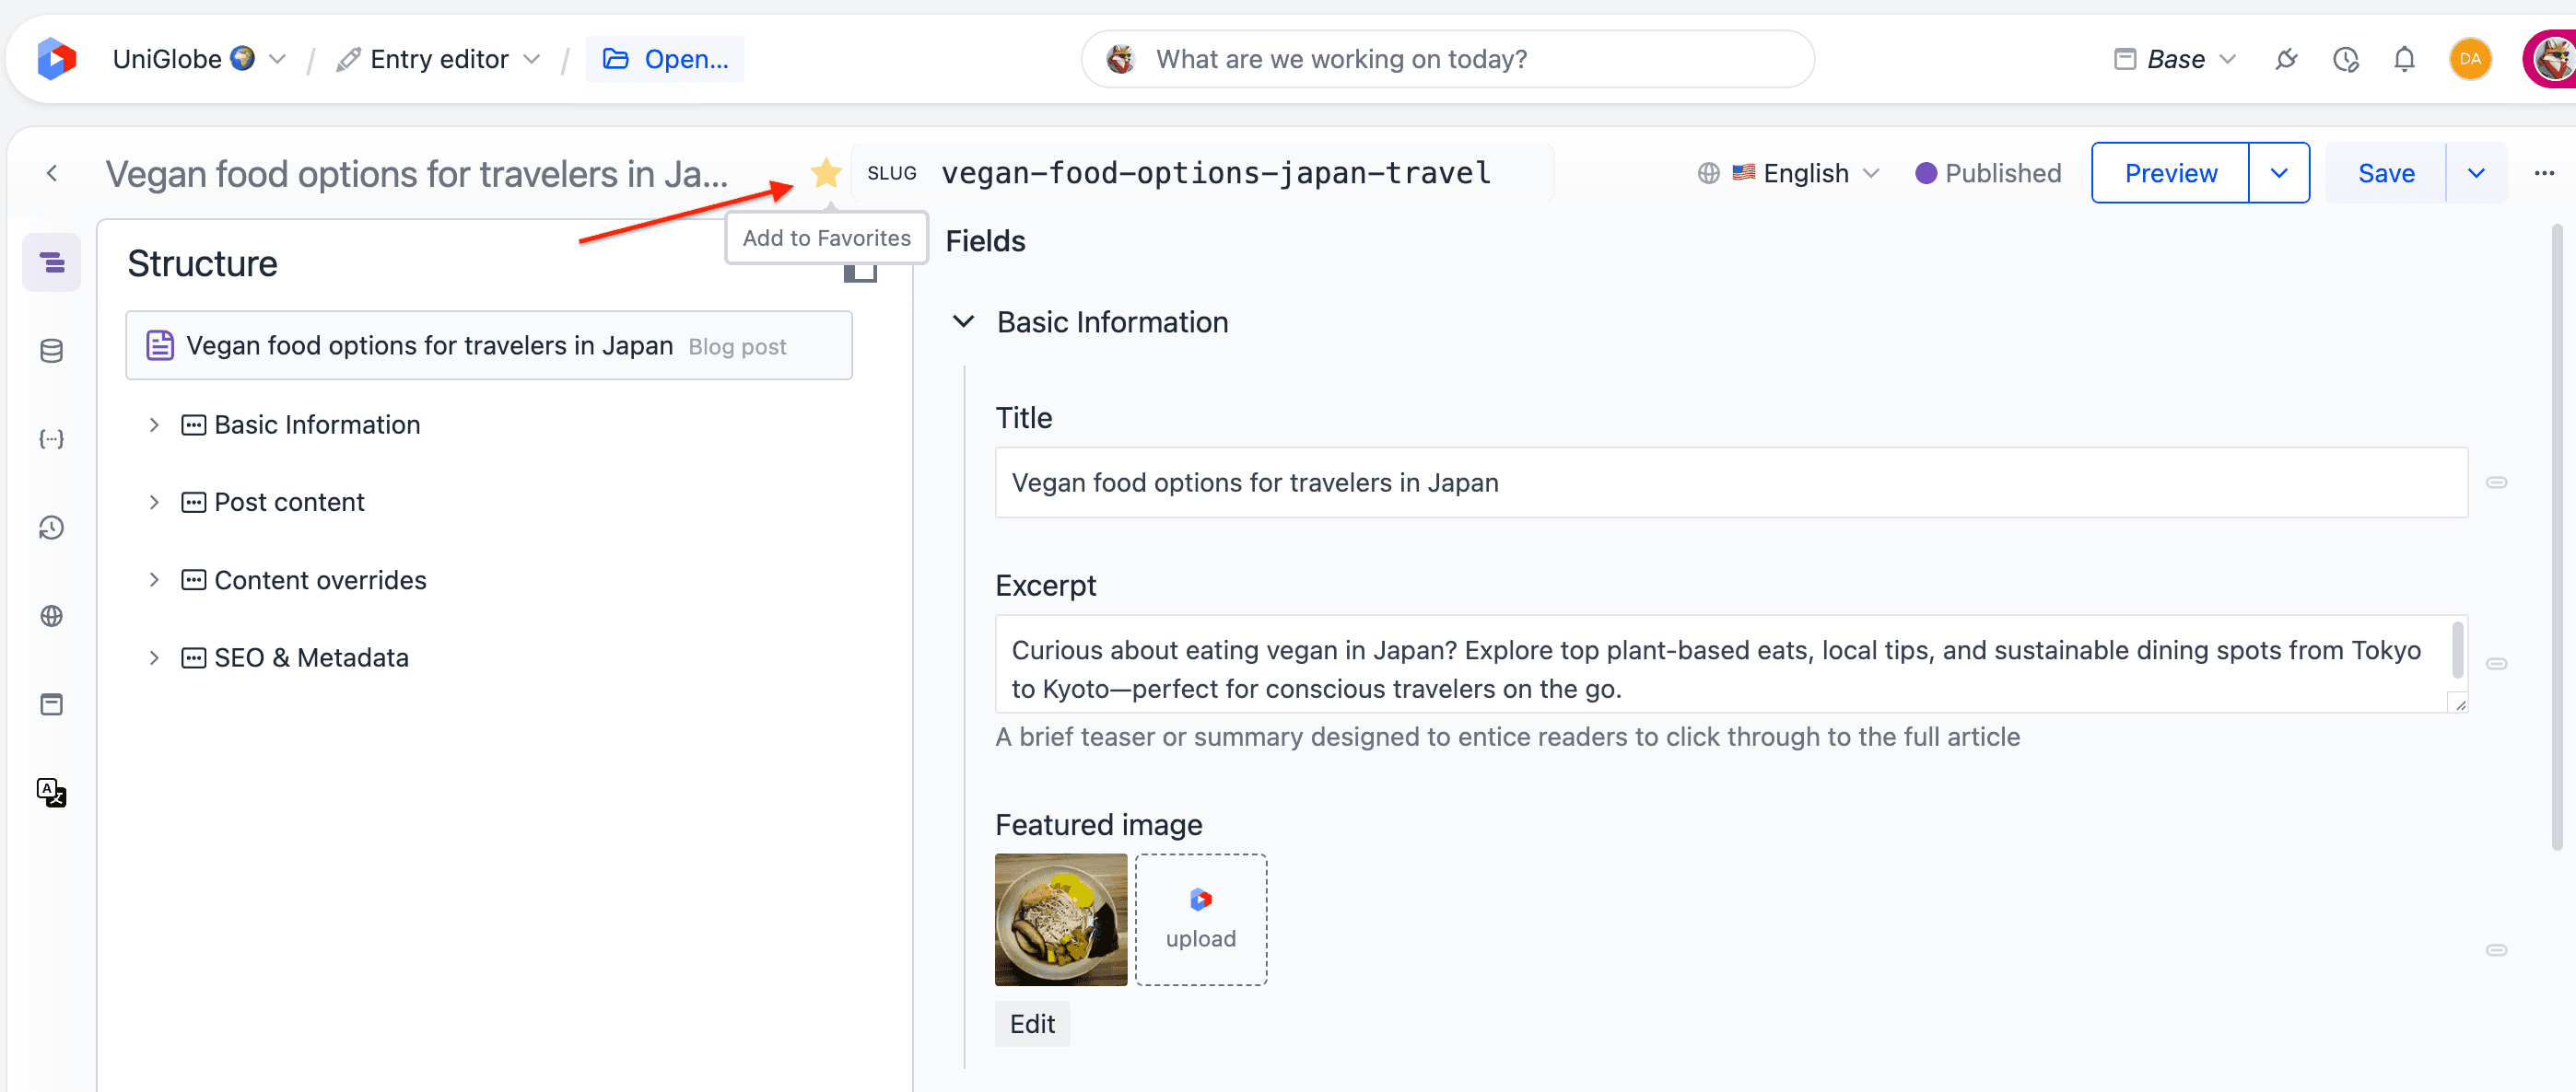Image resolution: width=2576 pixels, height=1092 pixels.
Task: Click the slug field vegan-food-options-japan-travel
Action: (x=1215, y=173)
